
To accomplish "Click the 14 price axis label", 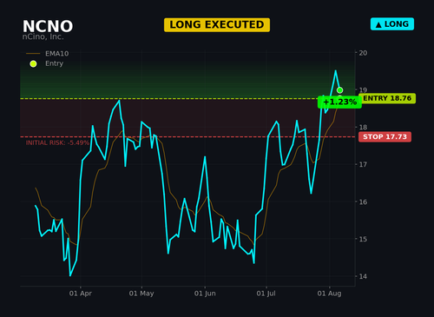I will tap(363, 276).
